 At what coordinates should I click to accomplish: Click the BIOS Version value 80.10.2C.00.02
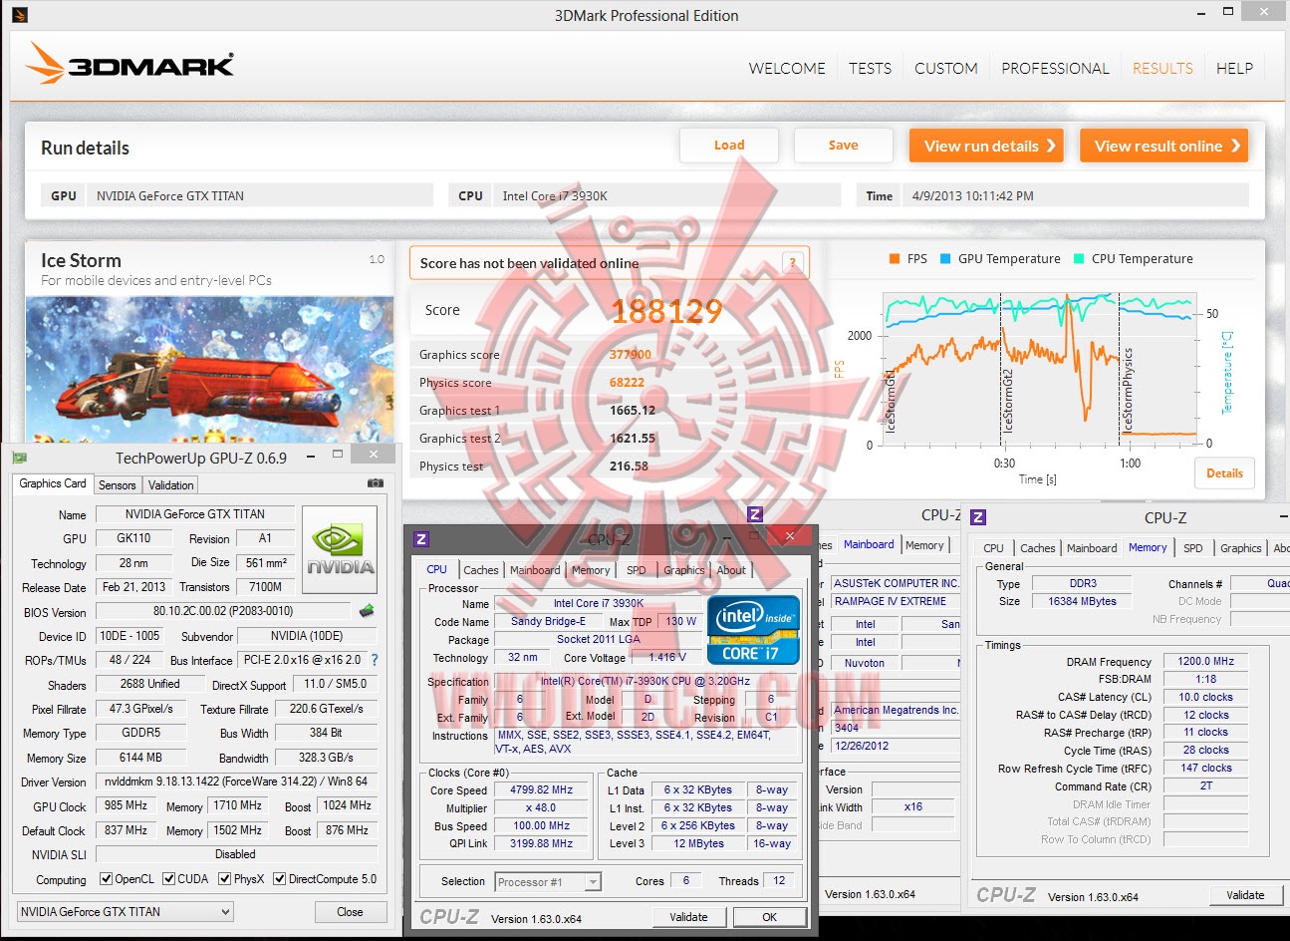223,611
